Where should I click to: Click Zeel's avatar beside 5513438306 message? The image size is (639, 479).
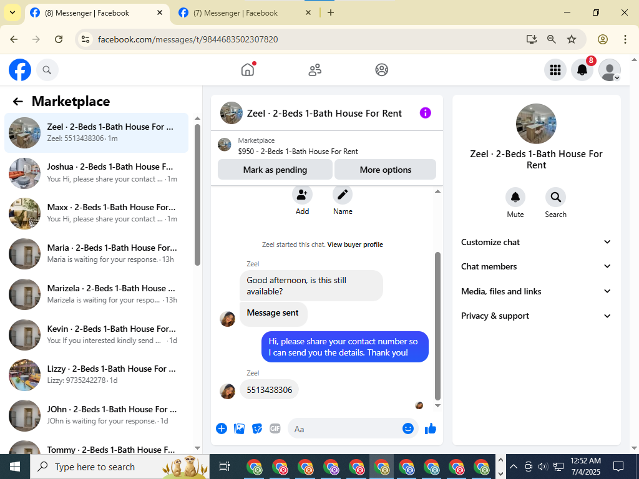227,392
